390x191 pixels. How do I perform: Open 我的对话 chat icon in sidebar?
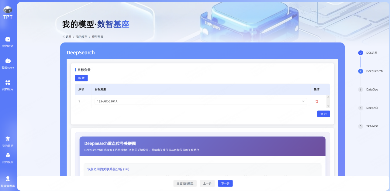8,39
